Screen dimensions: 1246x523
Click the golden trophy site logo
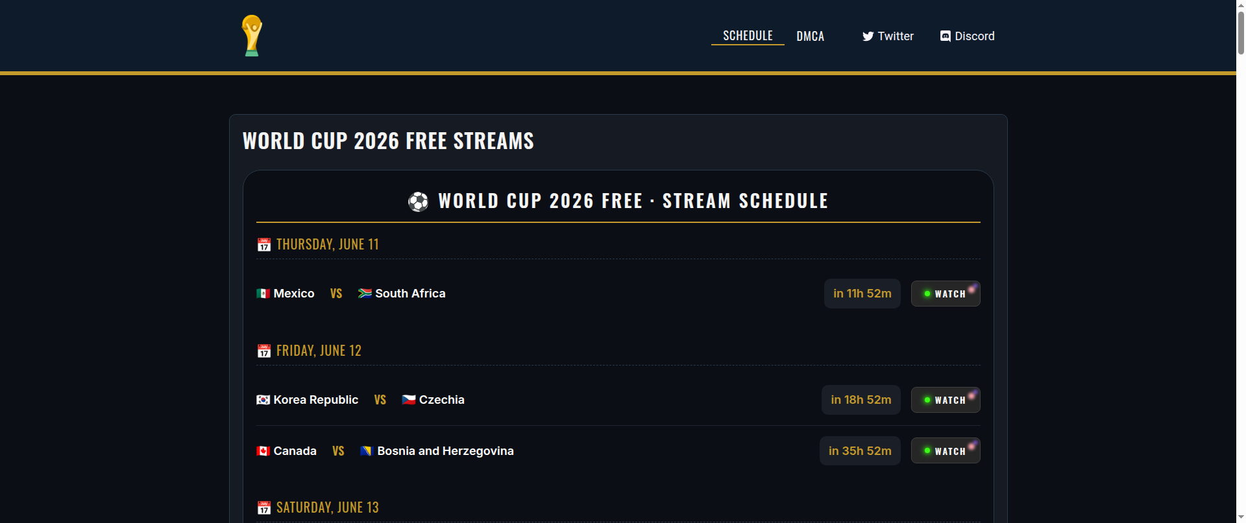252,36
